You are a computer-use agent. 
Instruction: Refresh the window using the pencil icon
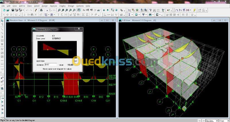pos(36,10)
